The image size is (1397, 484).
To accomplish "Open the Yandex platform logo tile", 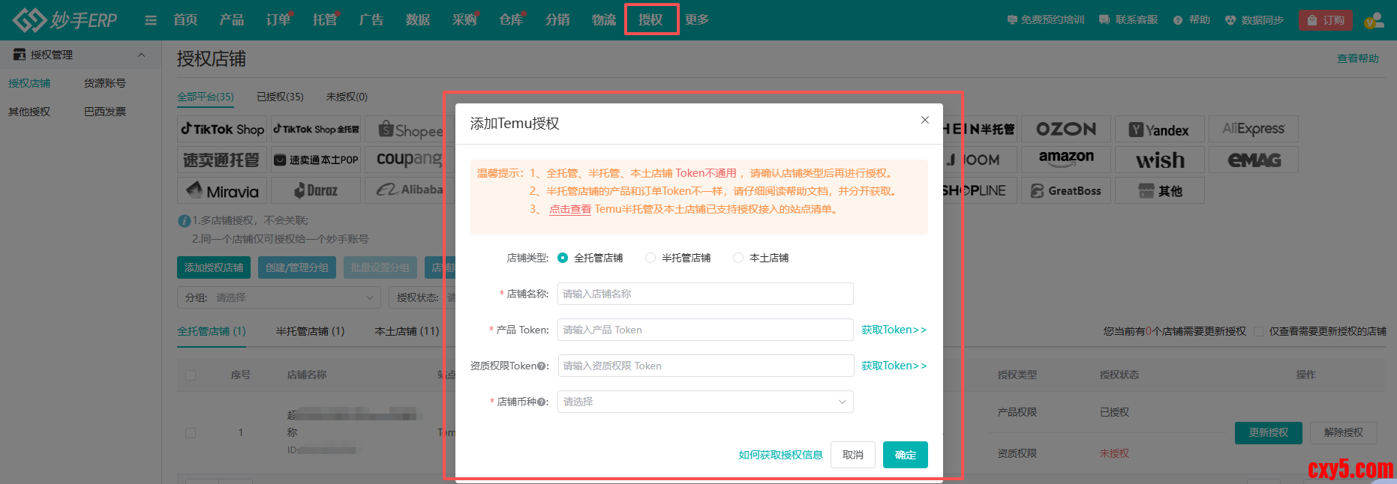I will click(x=1159, y=130).
